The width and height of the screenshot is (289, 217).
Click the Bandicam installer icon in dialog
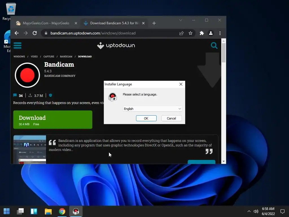(x=113, y=97)
